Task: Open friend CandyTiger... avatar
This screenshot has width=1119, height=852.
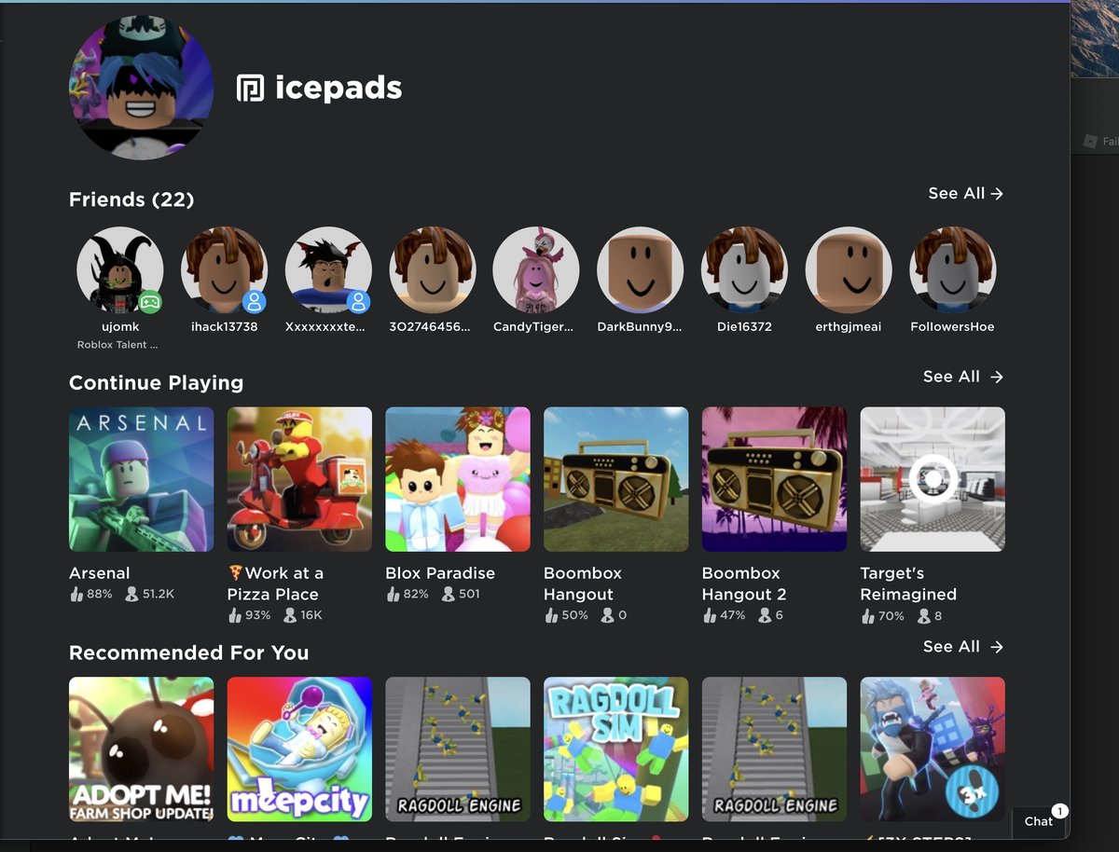Action: pyautogui.click(x=536, y=270)
